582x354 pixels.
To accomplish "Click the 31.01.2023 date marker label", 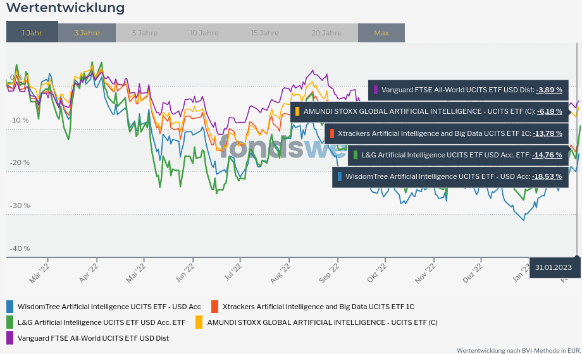I will (553, 267).
